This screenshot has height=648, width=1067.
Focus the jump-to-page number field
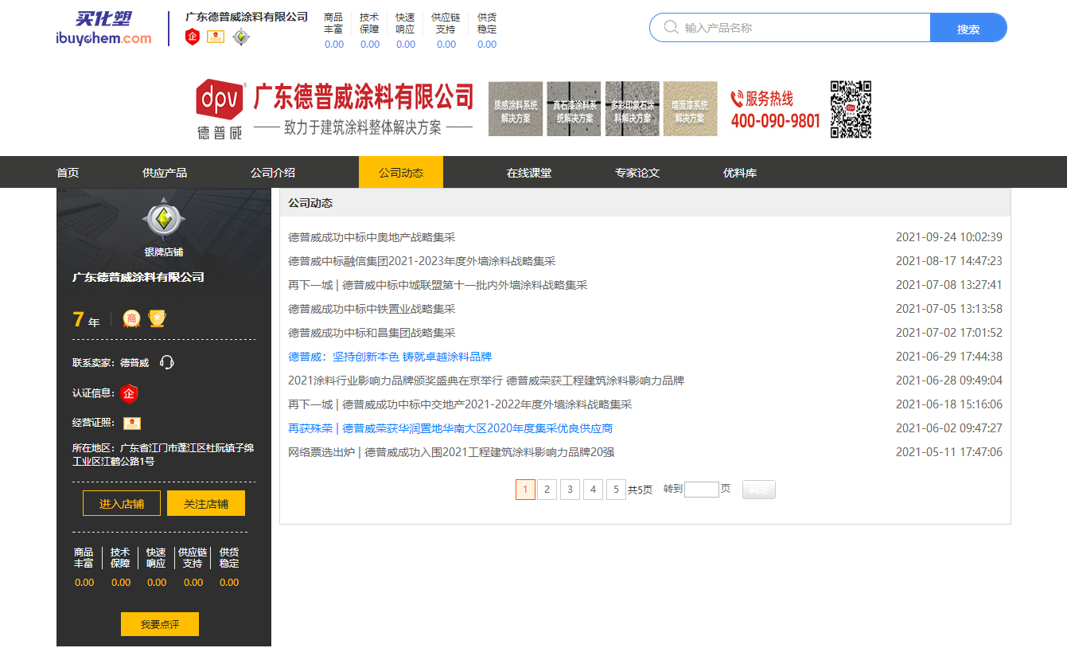point(702,490)
